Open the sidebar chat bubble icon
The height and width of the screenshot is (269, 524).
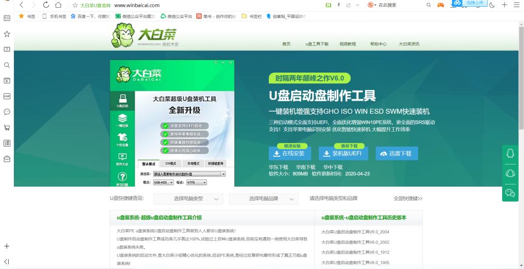pos(7,112)
